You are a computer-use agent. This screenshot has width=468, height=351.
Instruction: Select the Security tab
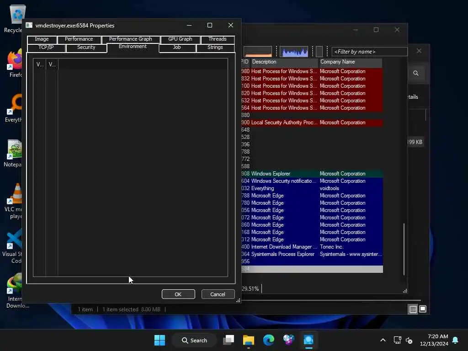[x=86, y=48]
